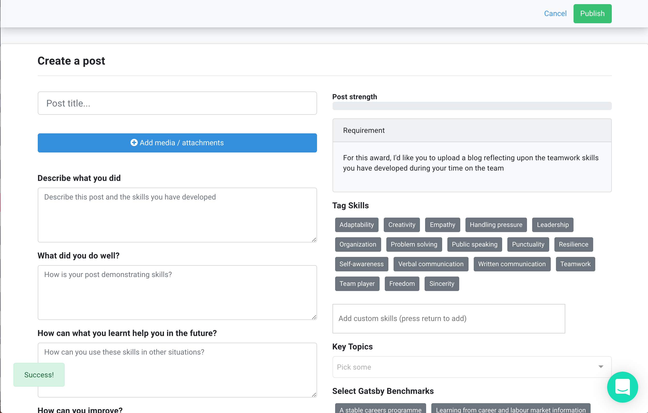Select the Self-awareness skill tag
This screenshot has height=413, width=648.
(361, 264)
